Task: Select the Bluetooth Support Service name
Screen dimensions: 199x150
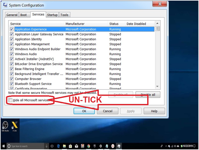Action: (x=33, y=84)
